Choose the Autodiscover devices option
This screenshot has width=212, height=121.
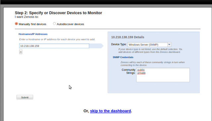[54, 24]
